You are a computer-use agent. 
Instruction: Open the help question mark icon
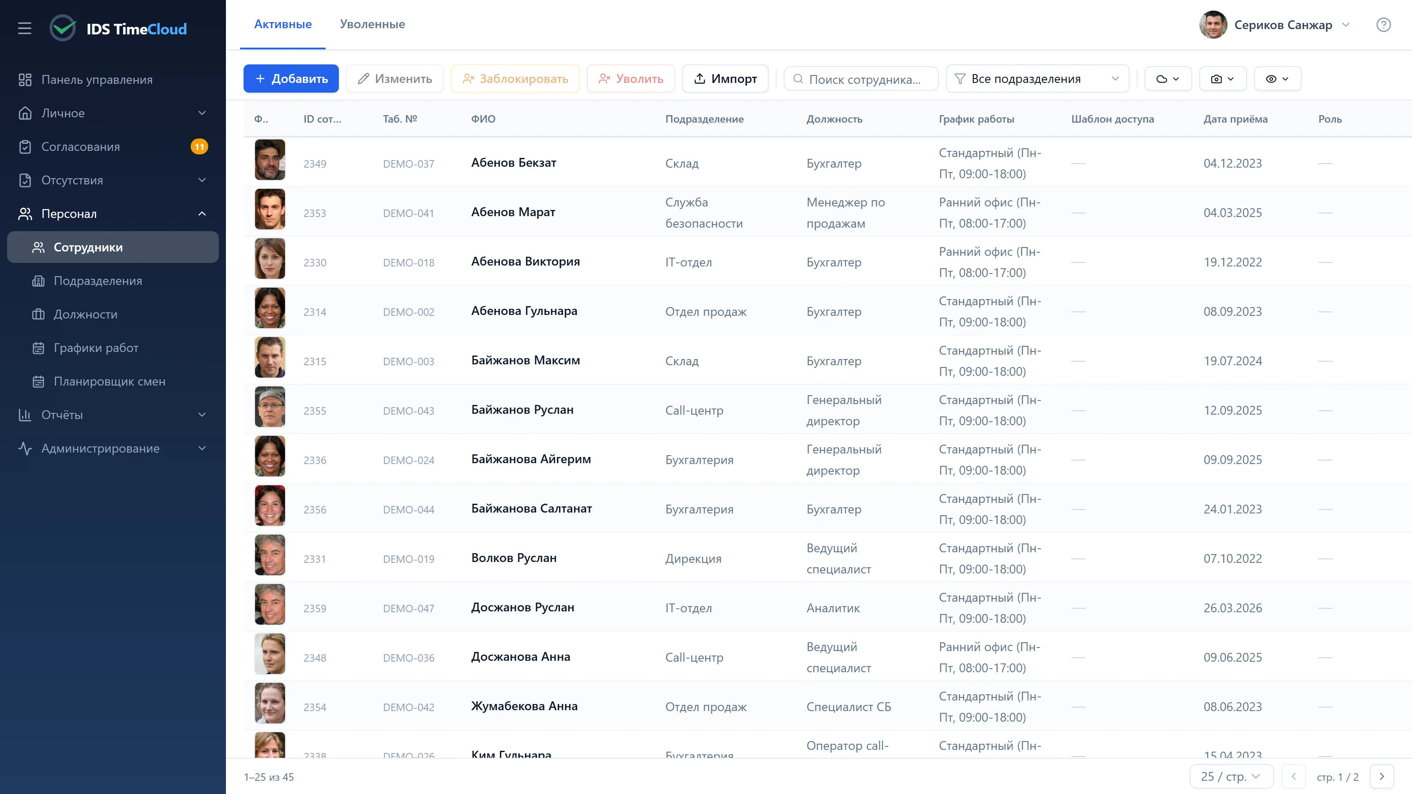point(1383,25)
